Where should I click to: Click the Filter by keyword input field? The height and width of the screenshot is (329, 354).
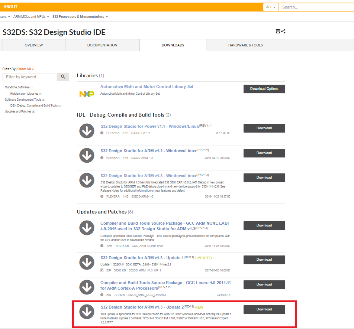30,77
